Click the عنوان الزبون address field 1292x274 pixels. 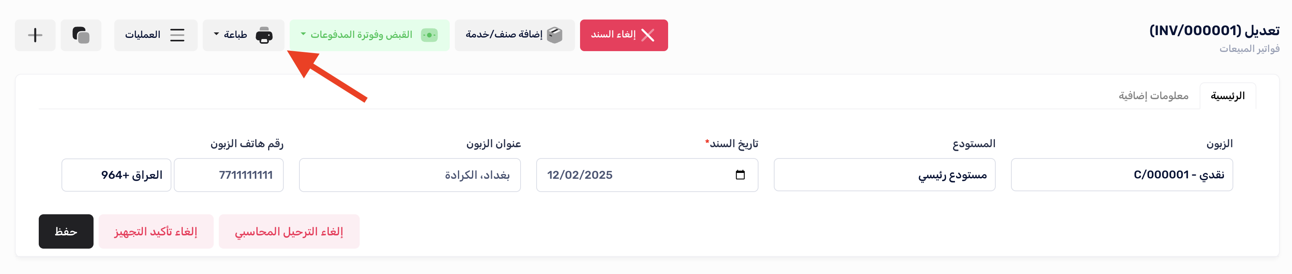coord(410,175)
